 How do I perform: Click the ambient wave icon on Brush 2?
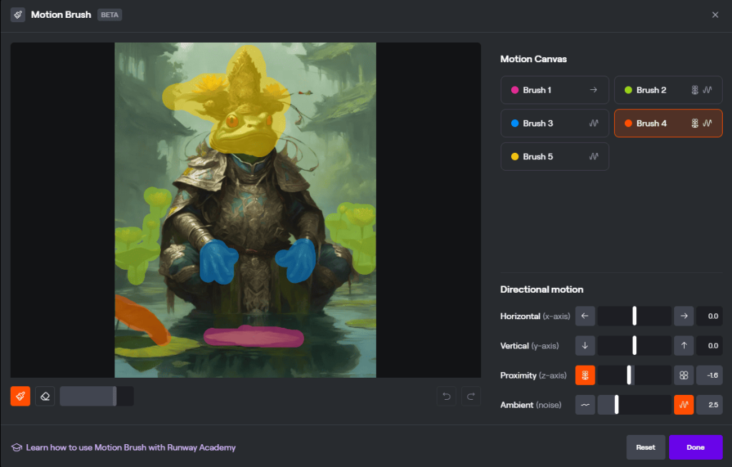pos(707,90)
